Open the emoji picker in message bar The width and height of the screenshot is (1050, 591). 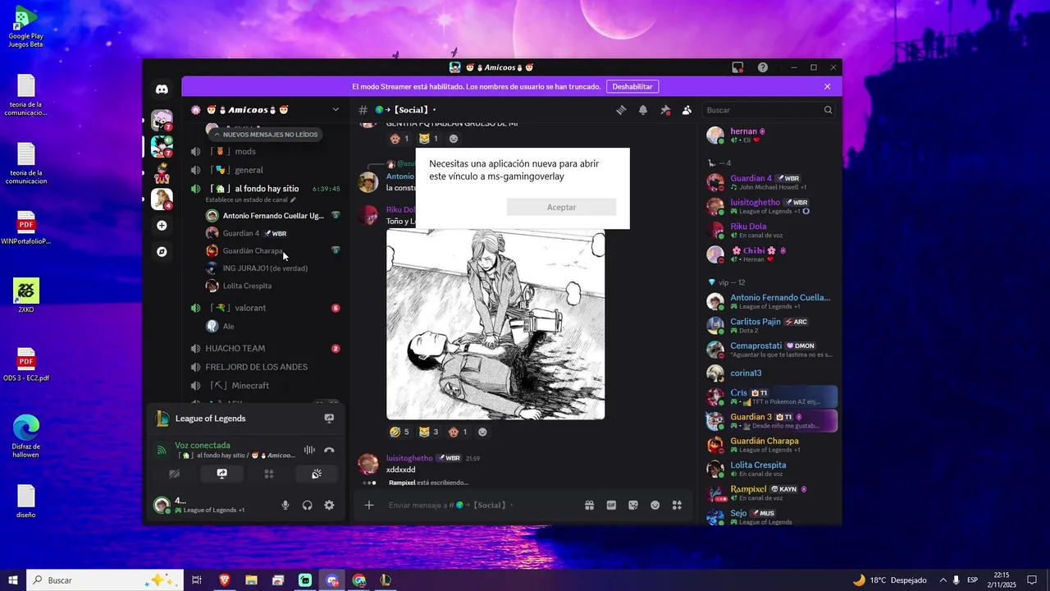point(655,506)
